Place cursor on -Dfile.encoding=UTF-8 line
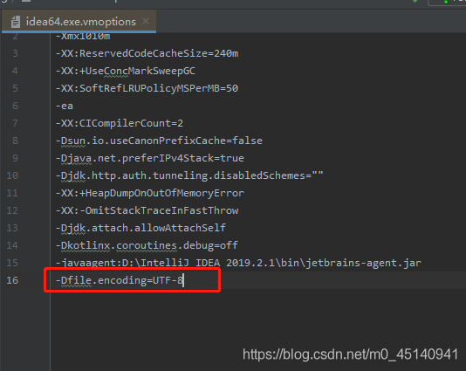466x371 pixels. [x=120, y=280]
